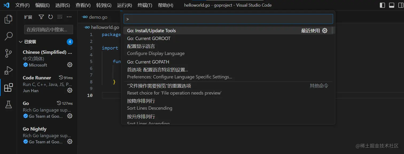Manage Code Runner extension gear

(70, 90)
